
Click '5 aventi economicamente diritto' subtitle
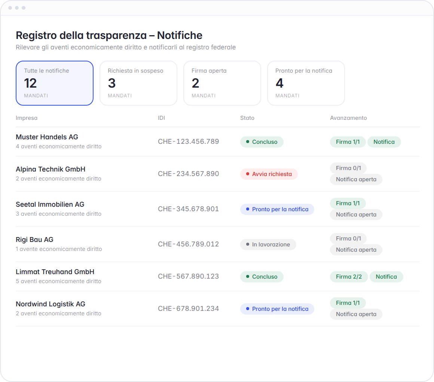coord(59,281)
